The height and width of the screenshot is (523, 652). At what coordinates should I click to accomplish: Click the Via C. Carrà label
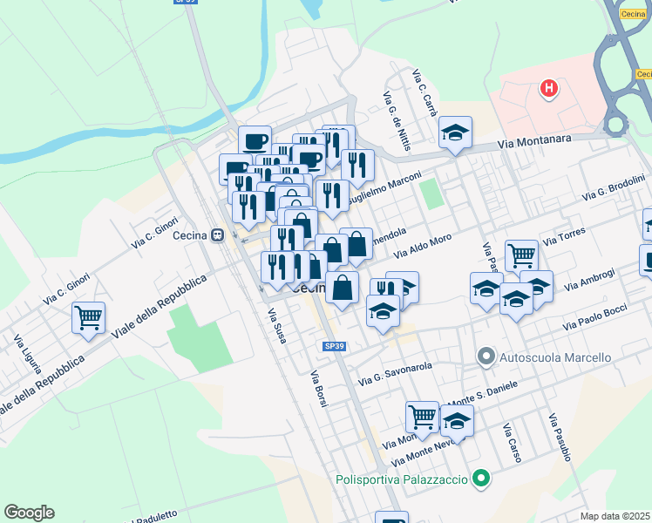(x=424, y=92)
